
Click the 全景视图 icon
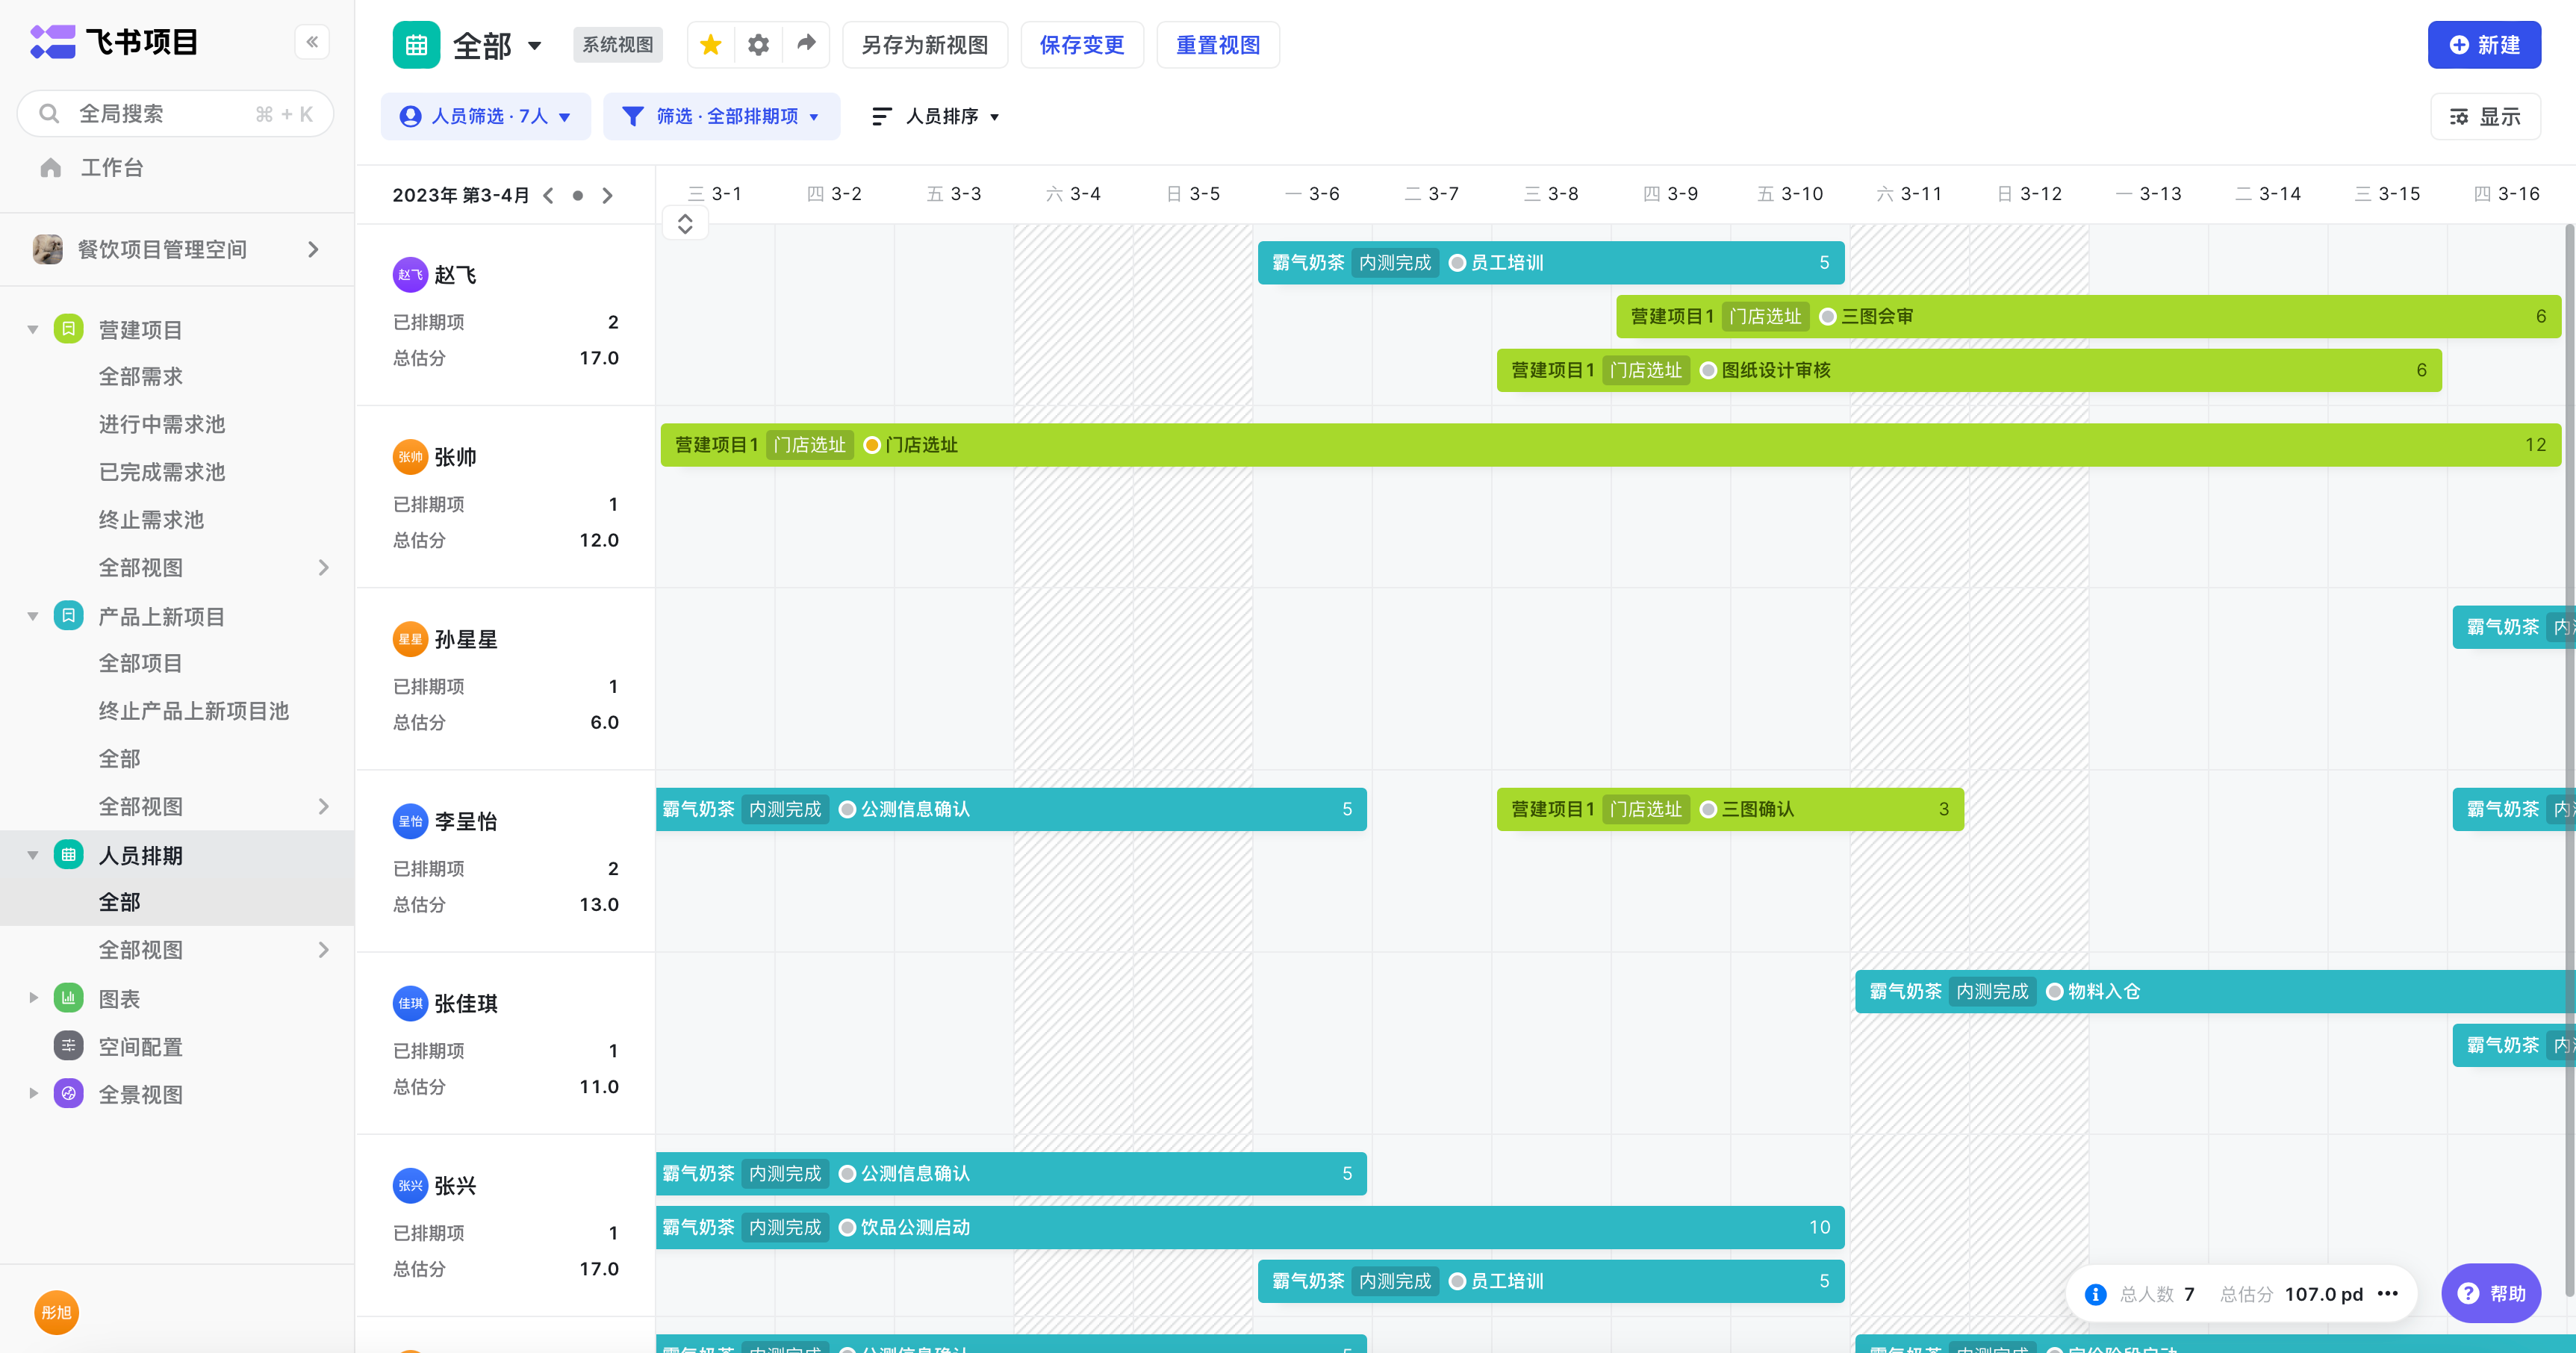pyautogui.click(x=68, y=1094)
